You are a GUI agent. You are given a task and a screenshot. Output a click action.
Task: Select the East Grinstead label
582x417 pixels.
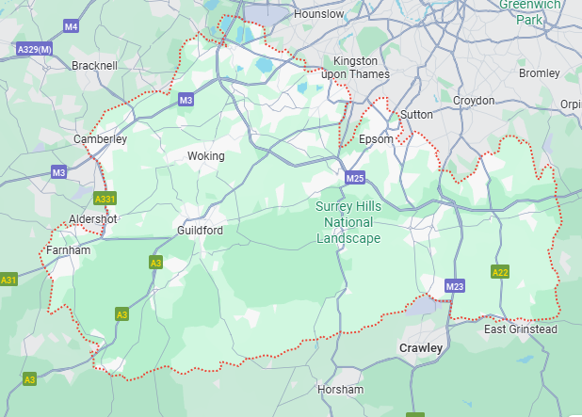(x=521, y=329)
